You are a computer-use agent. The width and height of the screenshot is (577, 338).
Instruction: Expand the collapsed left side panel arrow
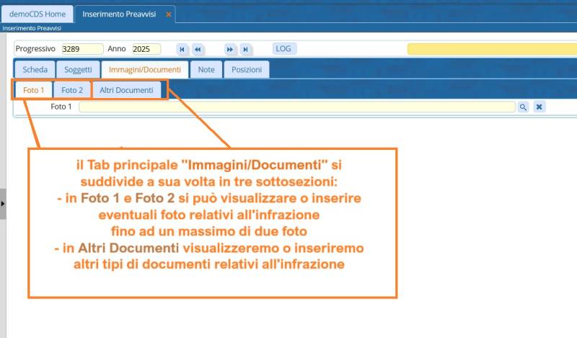pos(2,204)
